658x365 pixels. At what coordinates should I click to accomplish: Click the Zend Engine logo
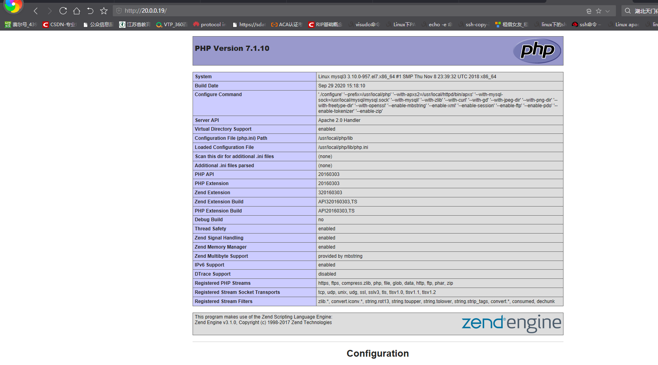(511, 324)
